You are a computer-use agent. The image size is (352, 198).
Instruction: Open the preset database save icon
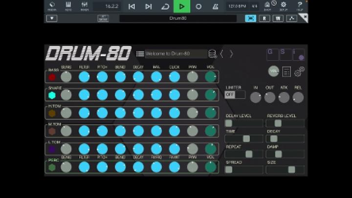point(212,54)
